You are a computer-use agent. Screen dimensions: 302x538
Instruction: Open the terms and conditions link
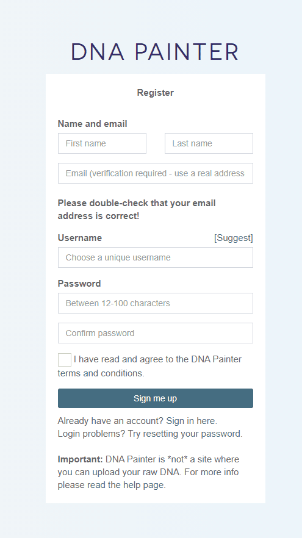pos(101,373)
